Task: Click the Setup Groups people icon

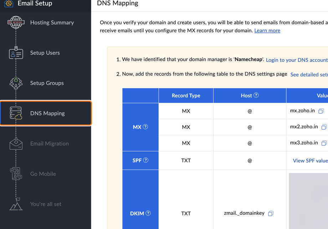Action: (x=16, y=83)
